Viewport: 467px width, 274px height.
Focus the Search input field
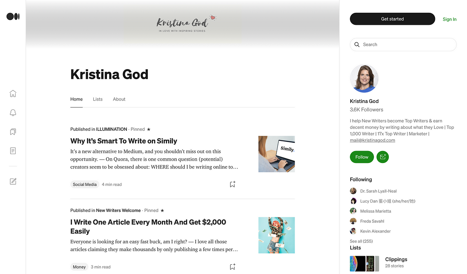click(403, 45)
